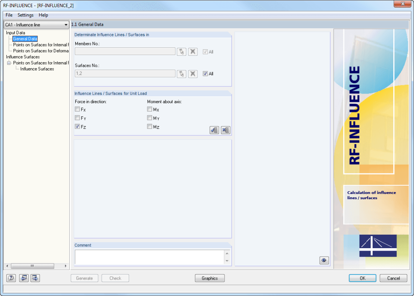Select the Influence Surfaces child tree item
The height and width of the screenshot is (296, 414).
[37, 69]
